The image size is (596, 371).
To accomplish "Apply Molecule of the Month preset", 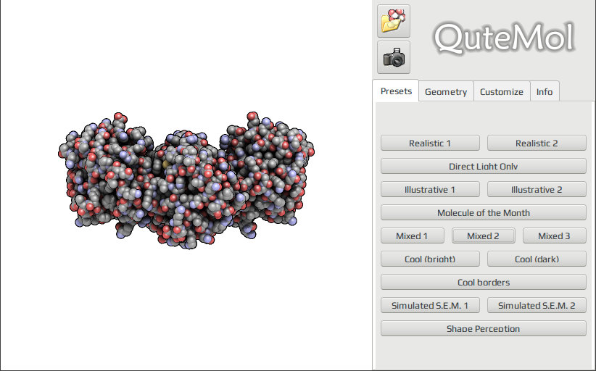I will click(x=483, y=212).
